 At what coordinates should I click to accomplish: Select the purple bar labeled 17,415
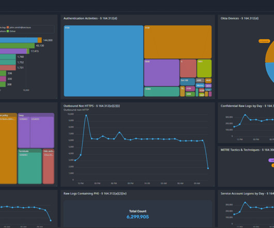coord(13,51)
